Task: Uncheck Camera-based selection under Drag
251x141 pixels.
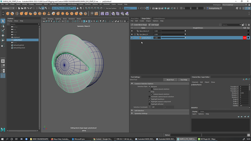Action: pos(152,94)
